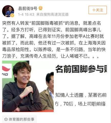Click the yellow V verified badge on avatar

point(12,15)
